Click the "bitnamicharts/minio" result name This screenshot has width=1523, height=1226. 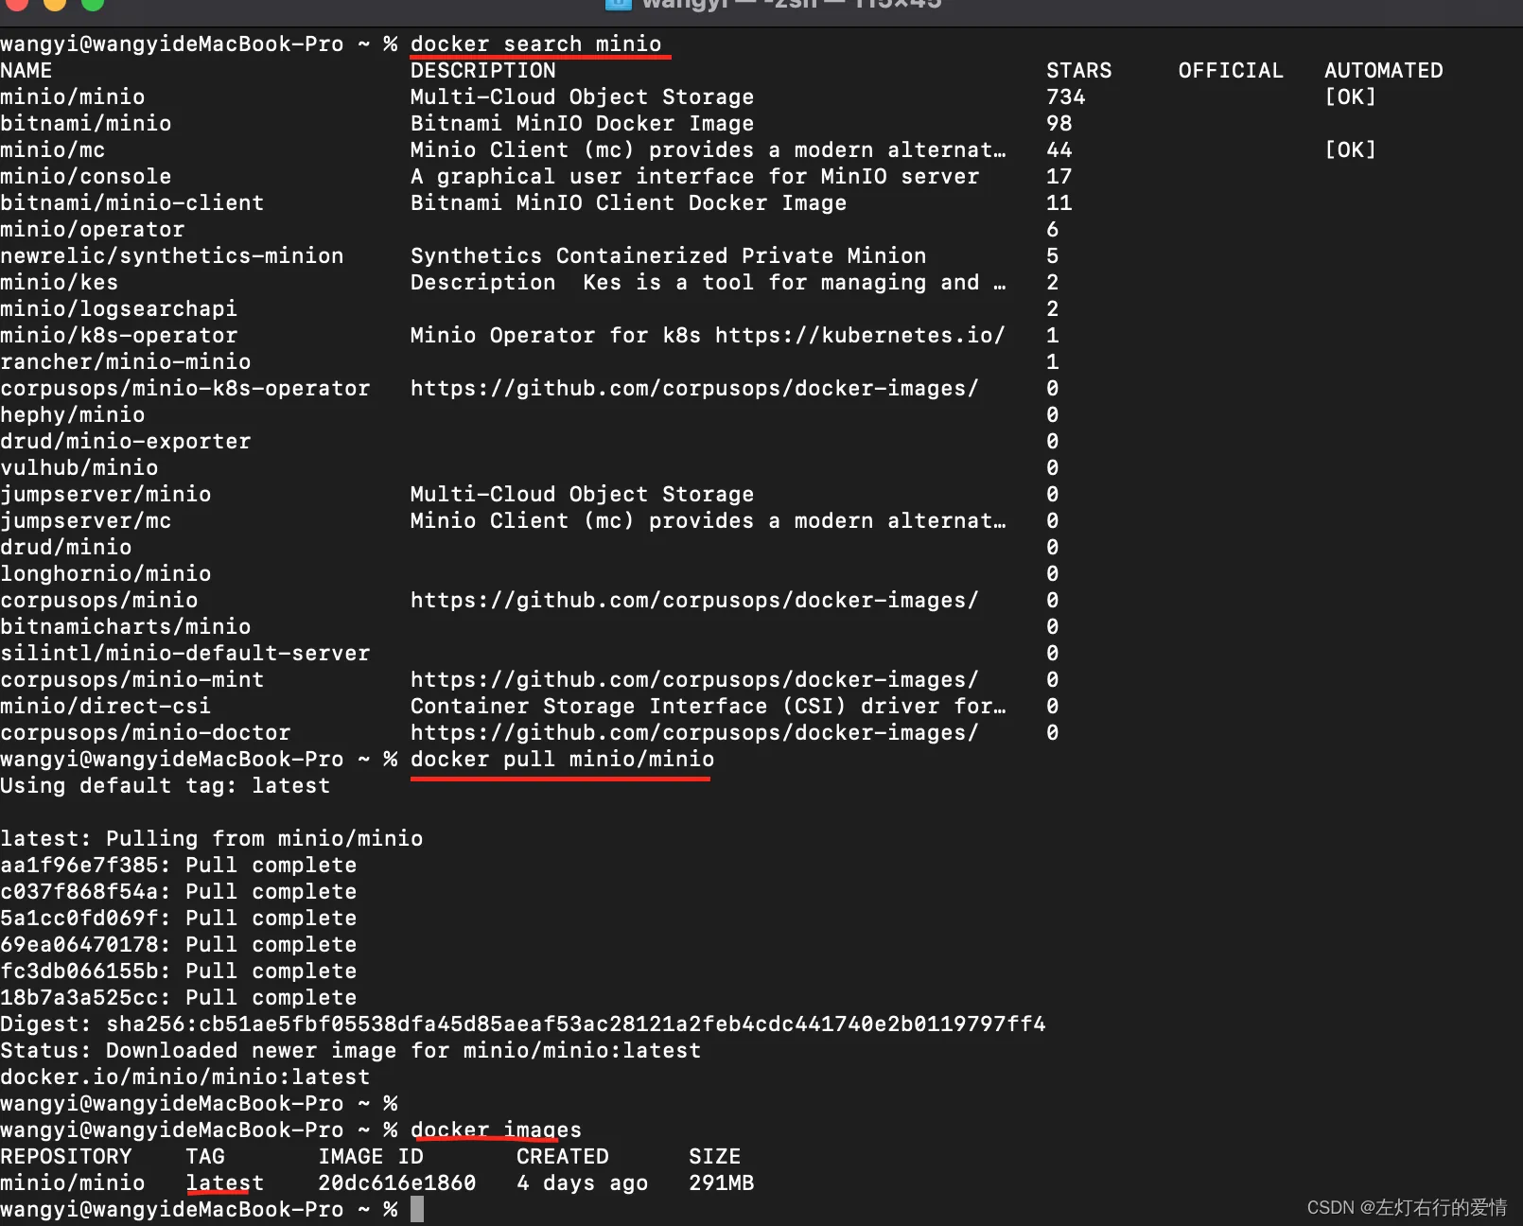[x=126, y=626]
